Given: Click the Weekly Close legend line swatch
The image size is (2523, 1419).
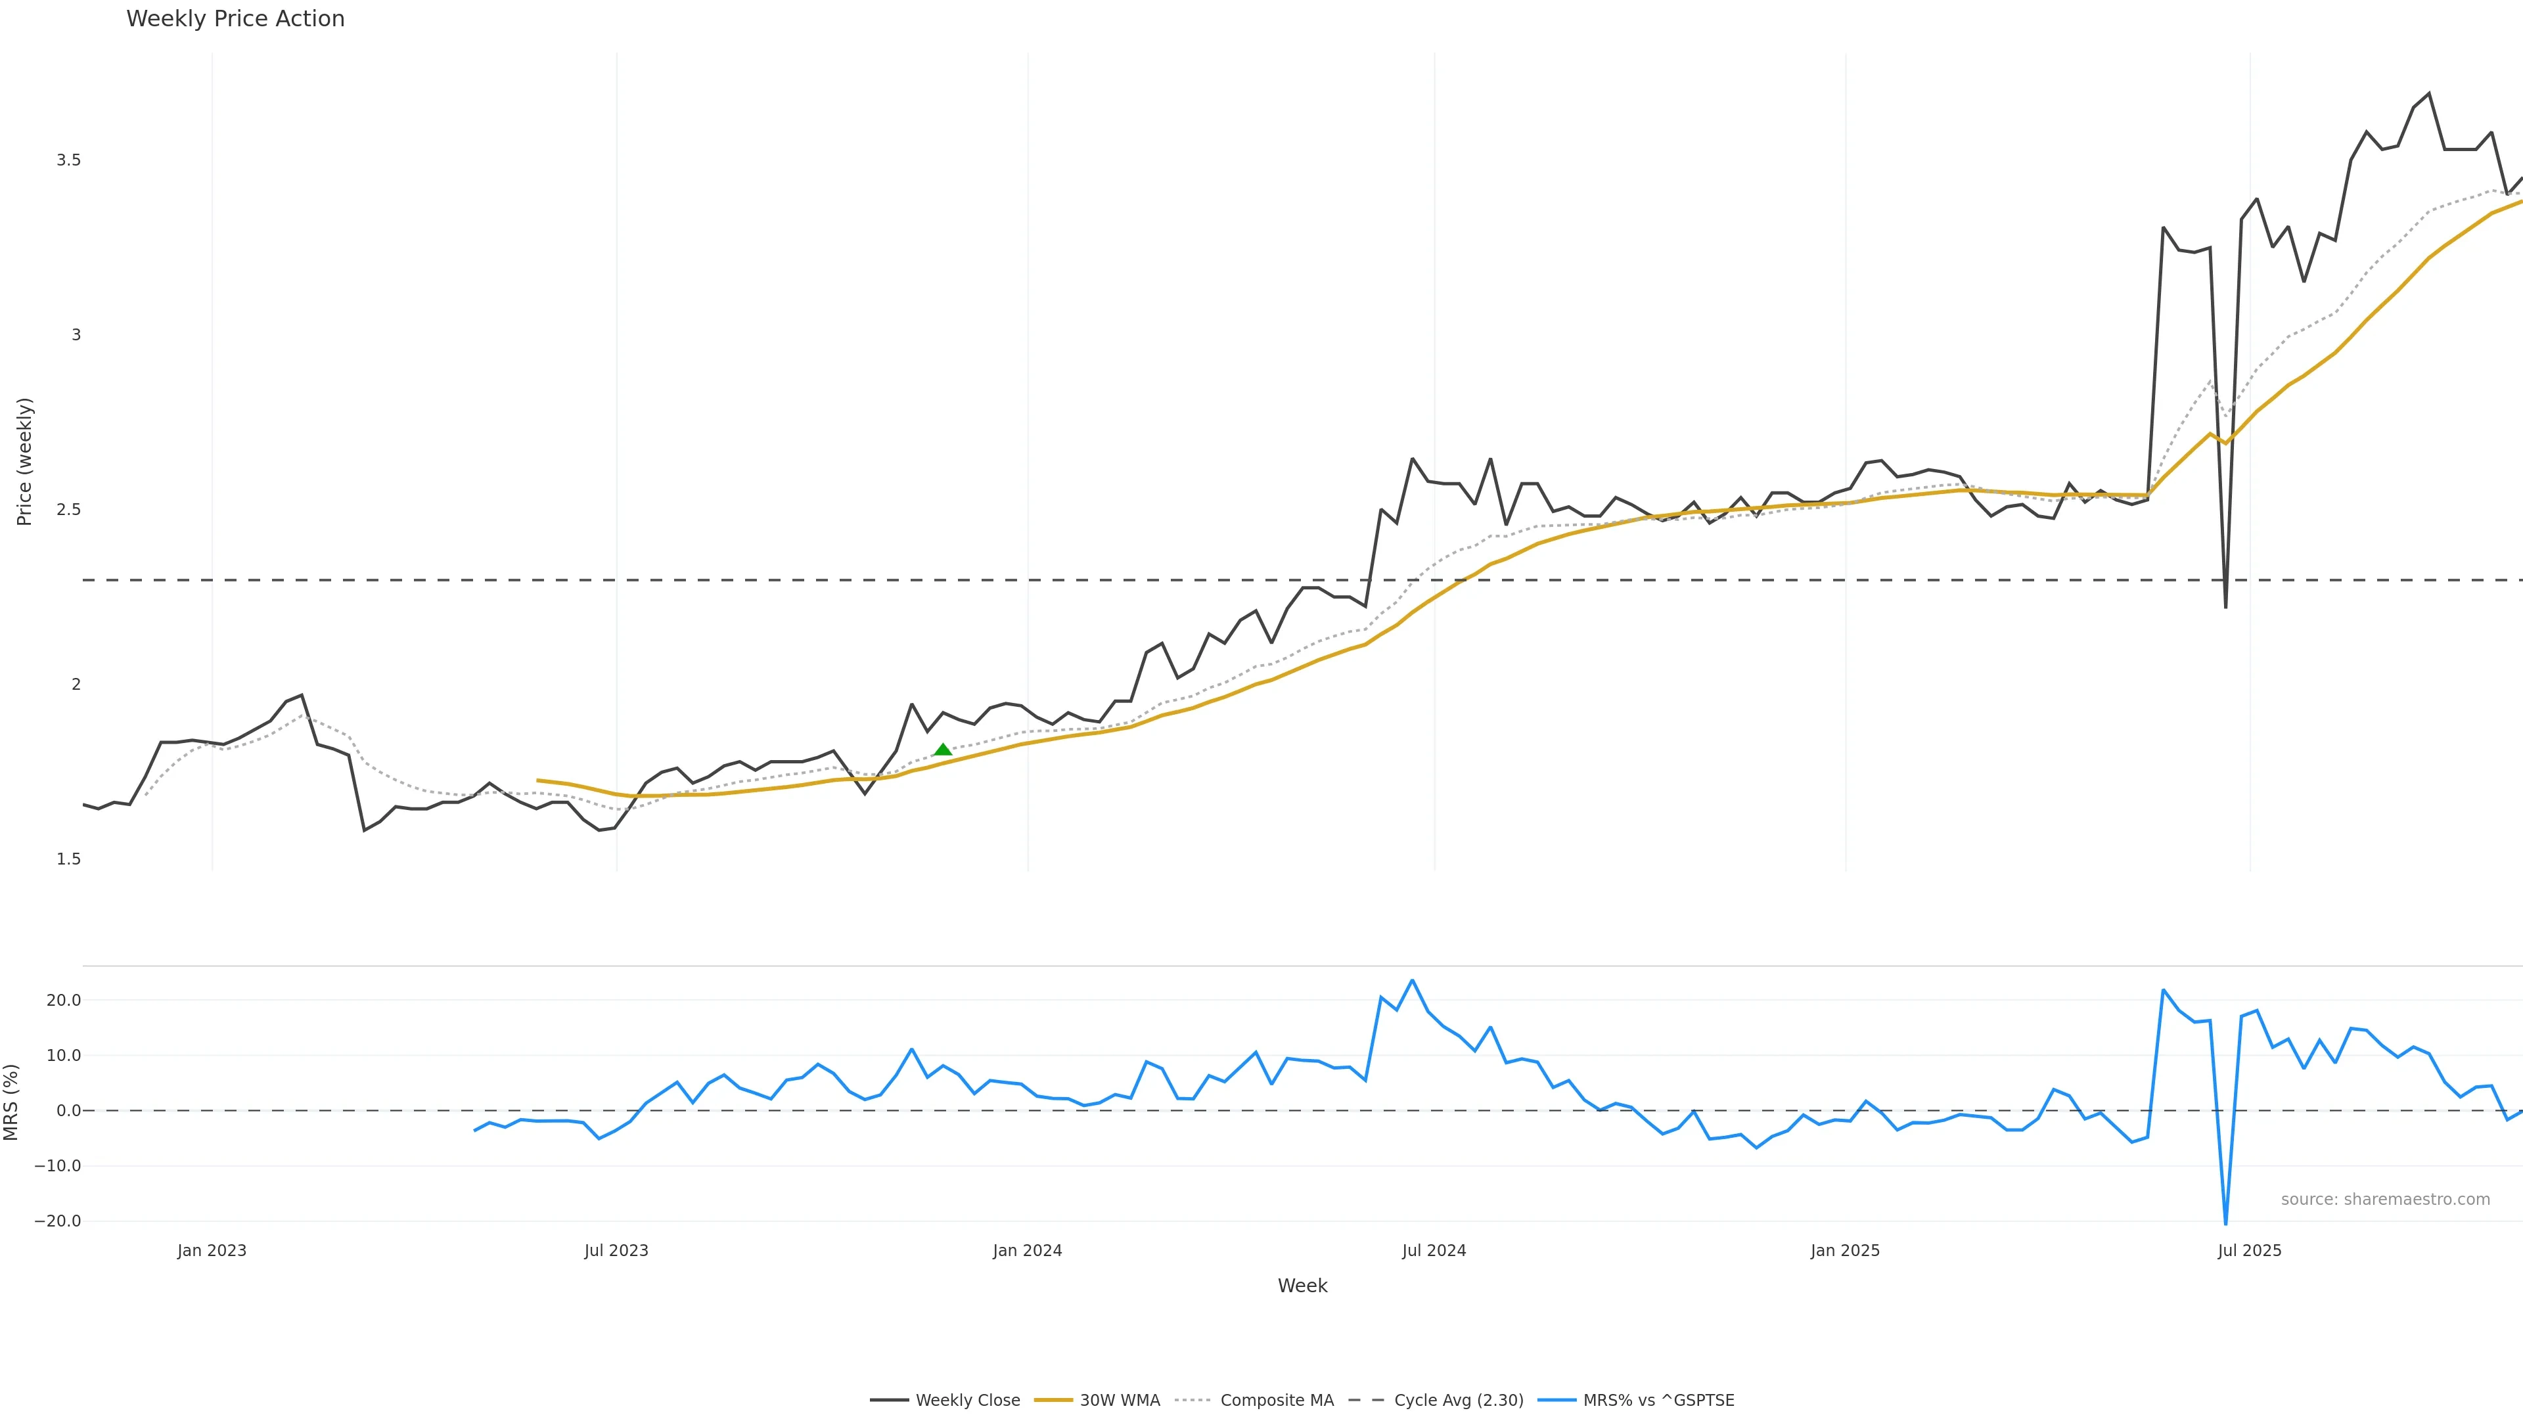Looking at the screenshot, I should click(888, 1401).
